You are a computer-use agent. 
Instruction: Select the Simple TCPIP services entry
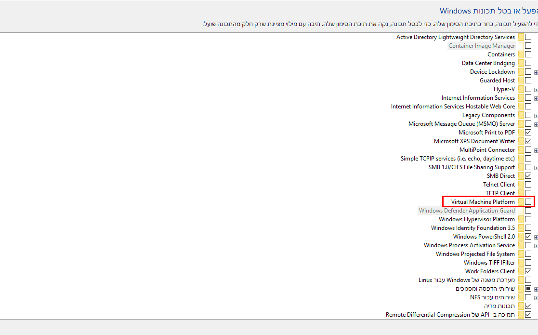(x=457, y=159)
